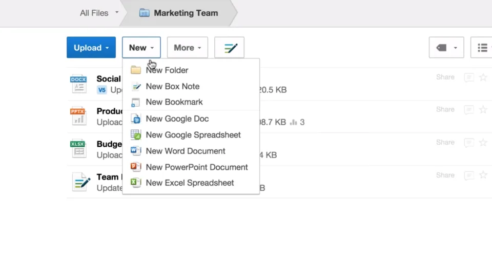Toggle favorite star on the Budget row

483,142
